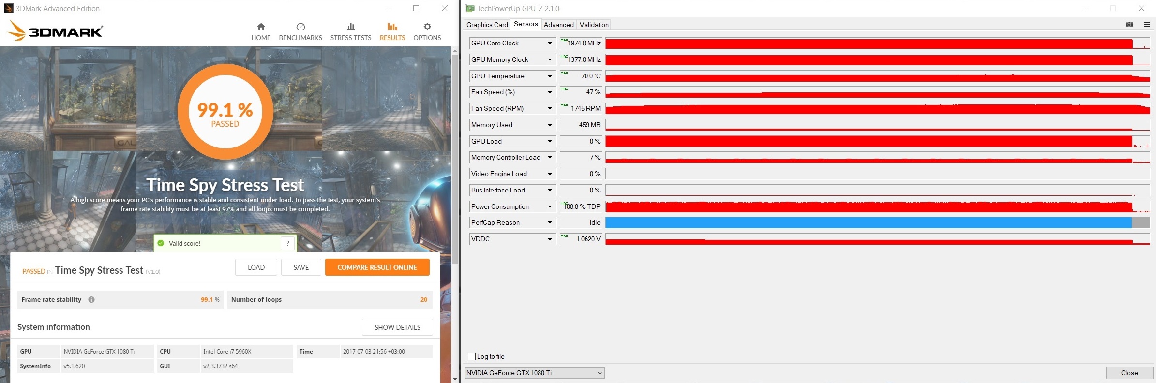The image size is (1156, 383).
Task: Open Results section in 3DMark
Action: point(392,32)
